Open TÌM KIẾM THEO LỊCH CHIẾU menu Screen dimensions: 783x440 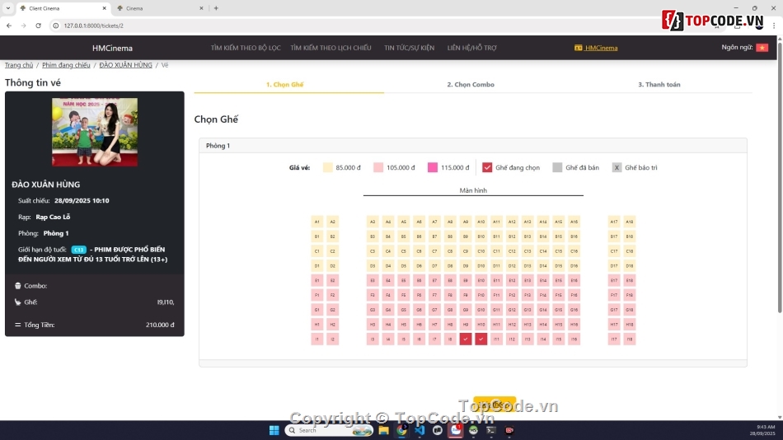pos(331,48)
